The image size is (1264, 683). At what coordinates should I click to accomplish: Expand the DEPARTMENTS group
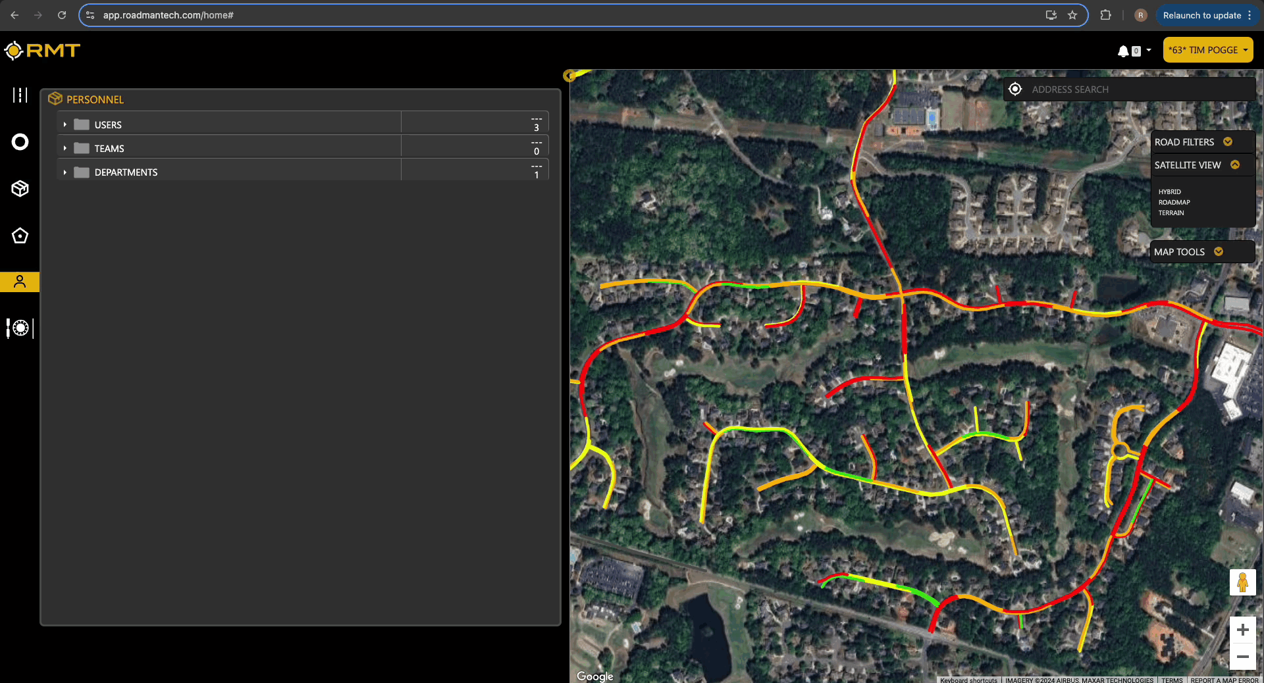click(x=65, y=172)
